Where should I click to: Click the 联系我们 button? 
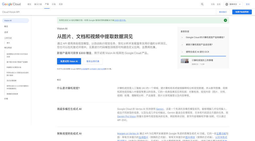pos(223,12)
